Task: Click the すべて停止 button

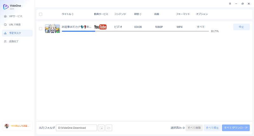Action: pos(212,128)
